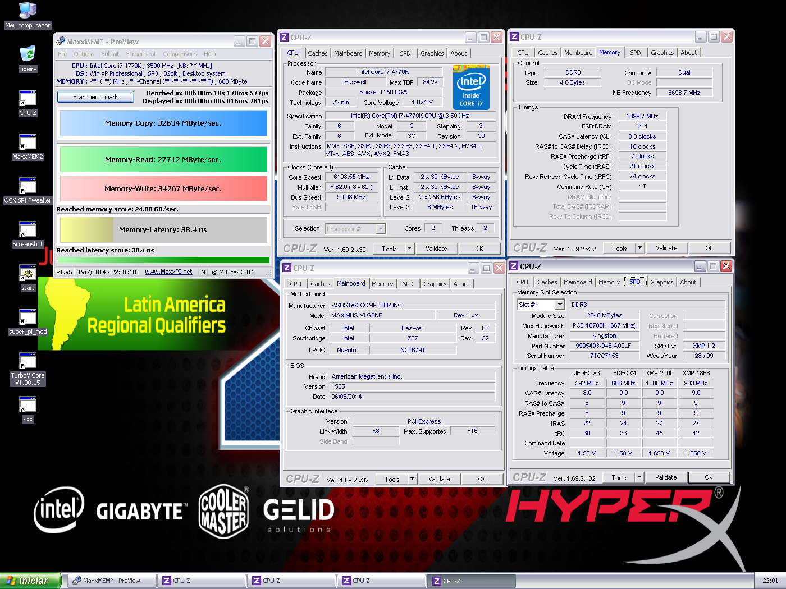Open Meu computador desktop icon
Screen dimensions: 786x589
click(28, 16)
